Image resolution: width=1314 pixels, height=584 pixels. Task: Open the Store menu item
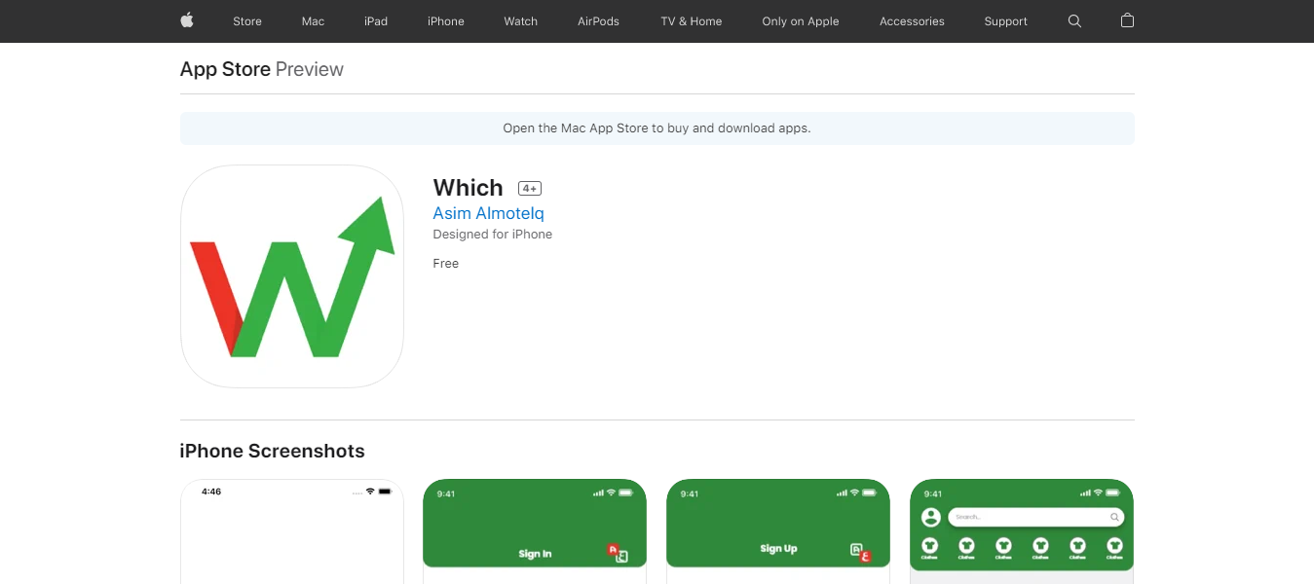point(247,21)
